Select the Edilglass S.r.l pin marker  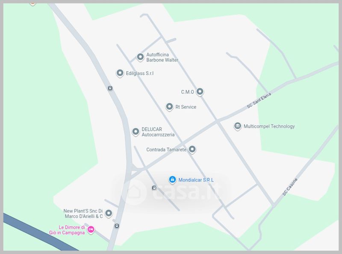[120, 73]
